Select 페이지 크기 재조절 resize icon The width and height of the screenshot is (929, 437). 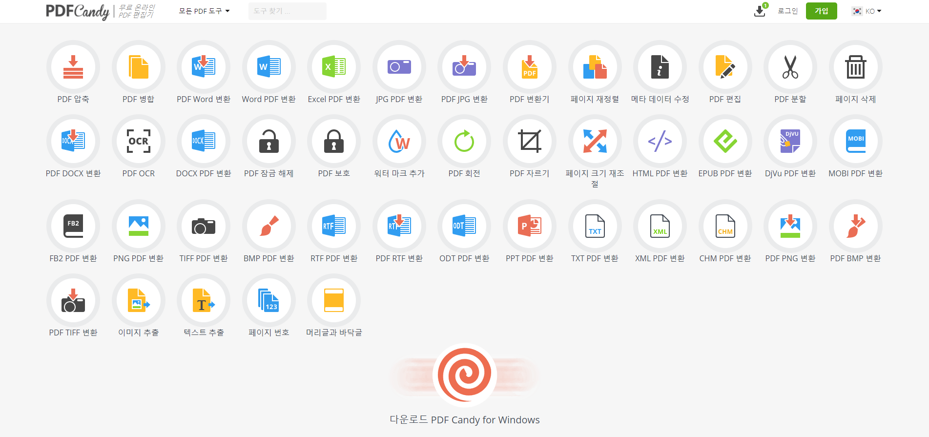[x=595, y=141]
